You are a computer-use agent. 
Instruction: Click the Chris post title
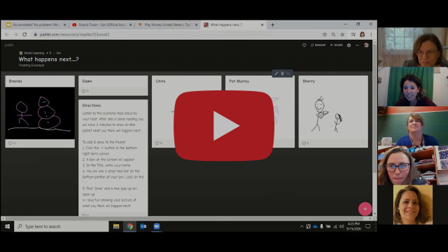pyautogui.click(x=160, y=81)
